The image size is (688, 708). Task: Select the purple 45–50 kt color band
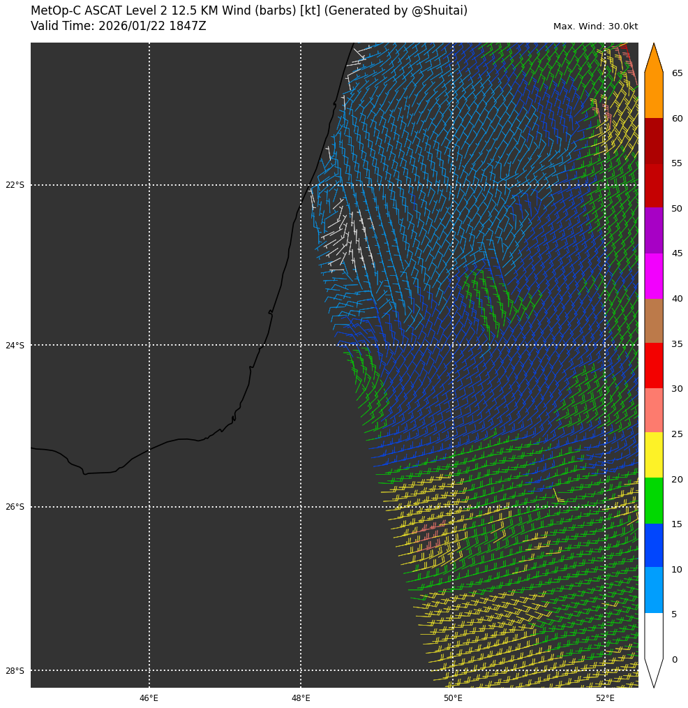point(654,230)
